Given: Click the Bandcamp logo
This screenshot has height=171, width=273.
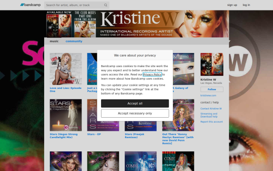Looking at the screenshot, I should click(x=30, y=5).
